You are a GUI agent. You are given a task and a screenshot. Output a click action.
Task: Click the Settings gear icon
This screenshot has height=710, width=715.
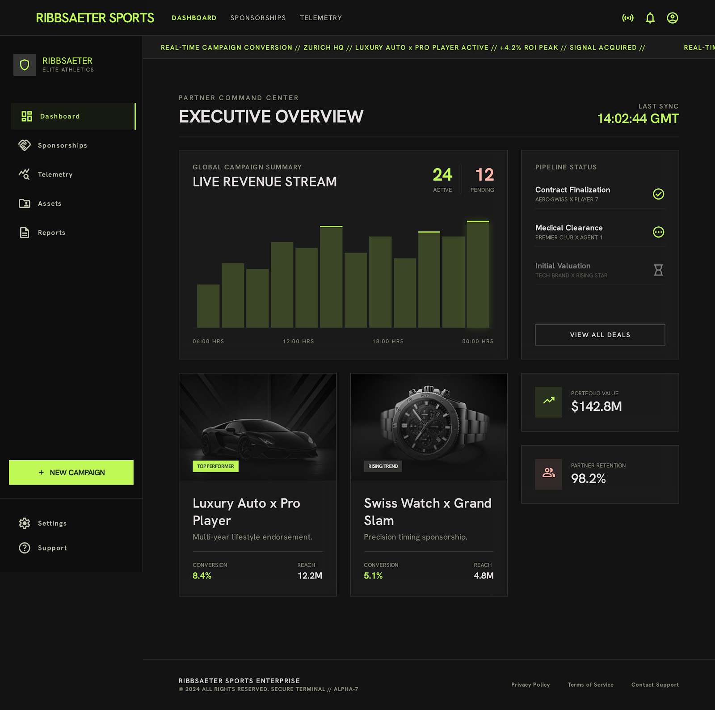pos(25,523)
